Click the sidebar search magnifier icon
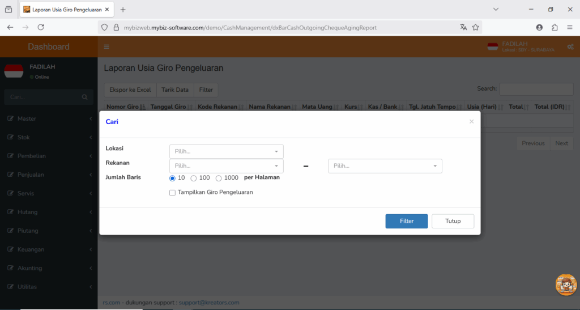Image resolution: width=580 pixels, height=310 pixels. (85, 97)
